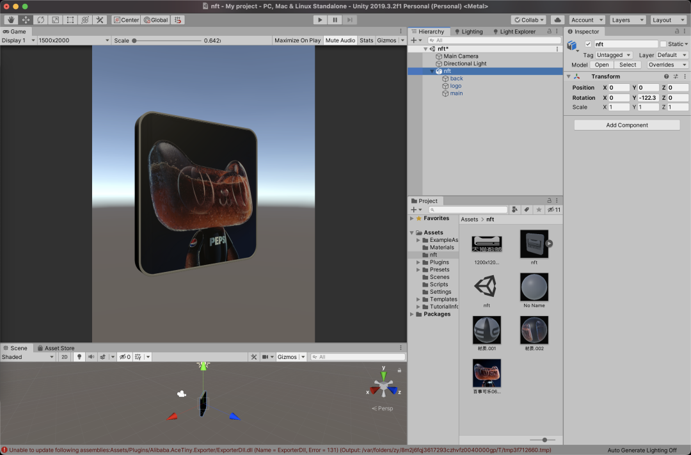The width and height of the screenshot is (691, 455).
Task: Lock the Inspector panel
Action: (x=677, y=31)
